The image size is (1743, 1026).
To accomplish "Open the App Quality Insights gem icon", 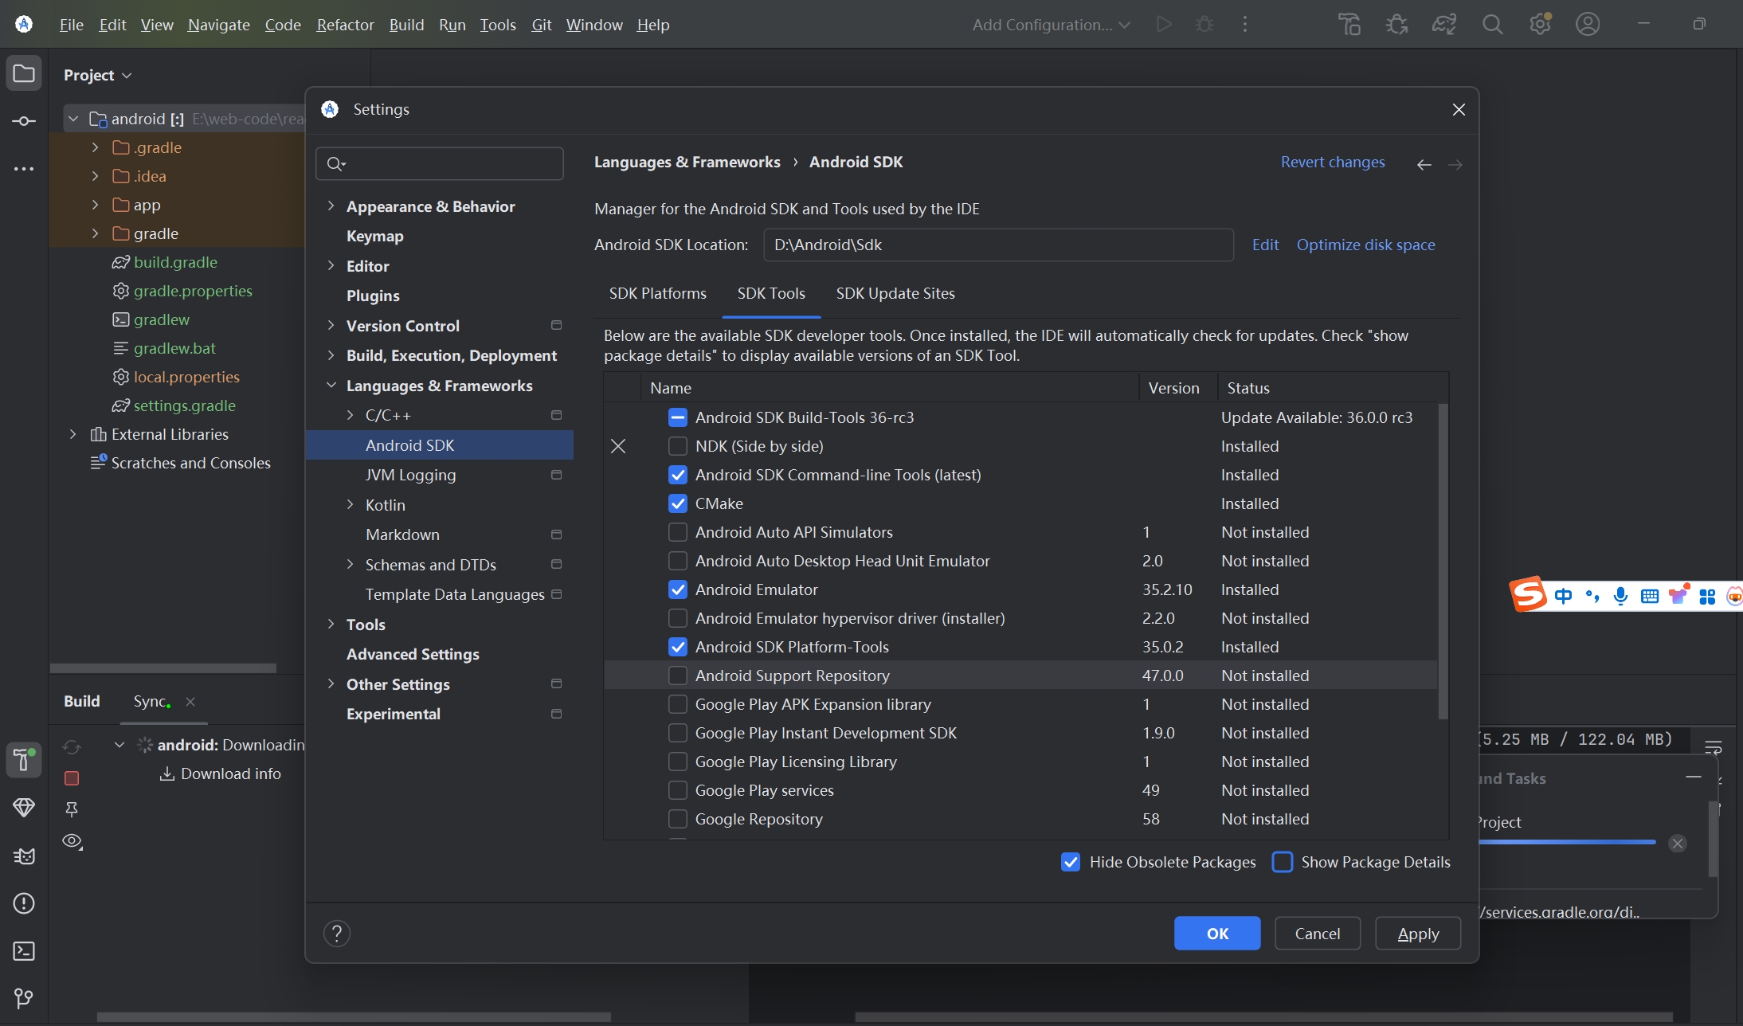I will [24, 807].
